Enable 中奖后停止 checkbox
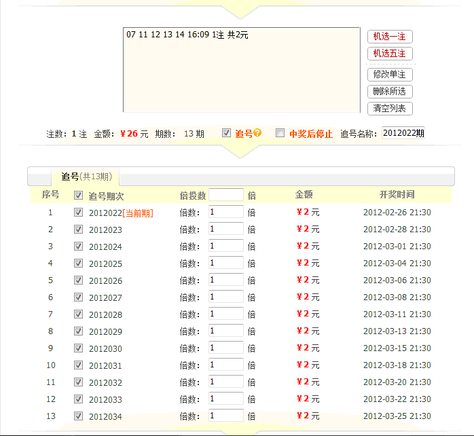The image size is (474, 436). pos(280,132)
